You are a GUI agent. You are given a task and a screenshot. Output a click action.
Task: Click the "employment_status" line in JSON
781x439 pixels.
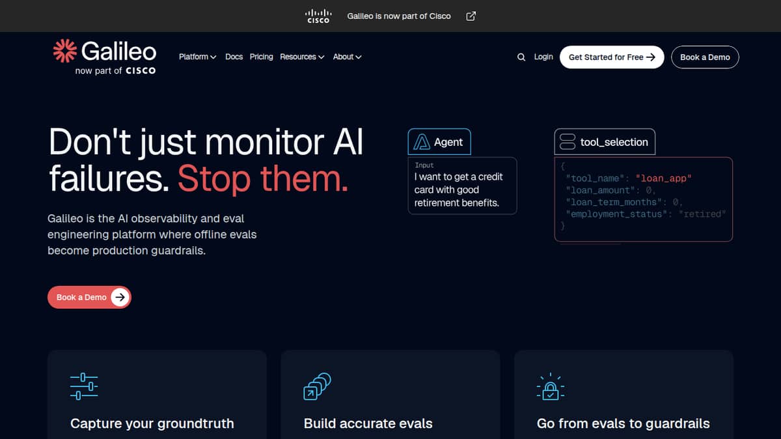[646, 214]
